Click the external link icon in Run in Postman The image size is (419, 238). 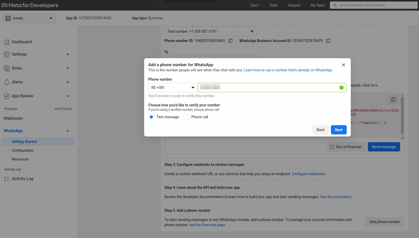[x=332, y=147]
